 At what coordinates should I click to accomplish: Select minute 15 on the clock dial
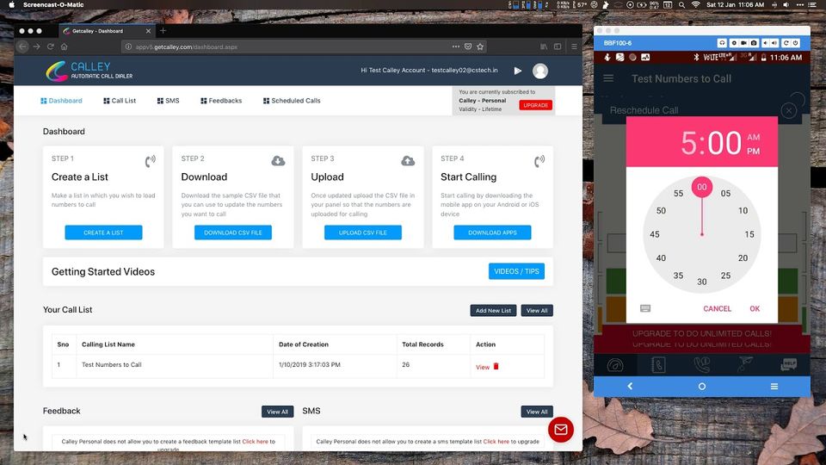pyautogui.click(x=749, y=234)
